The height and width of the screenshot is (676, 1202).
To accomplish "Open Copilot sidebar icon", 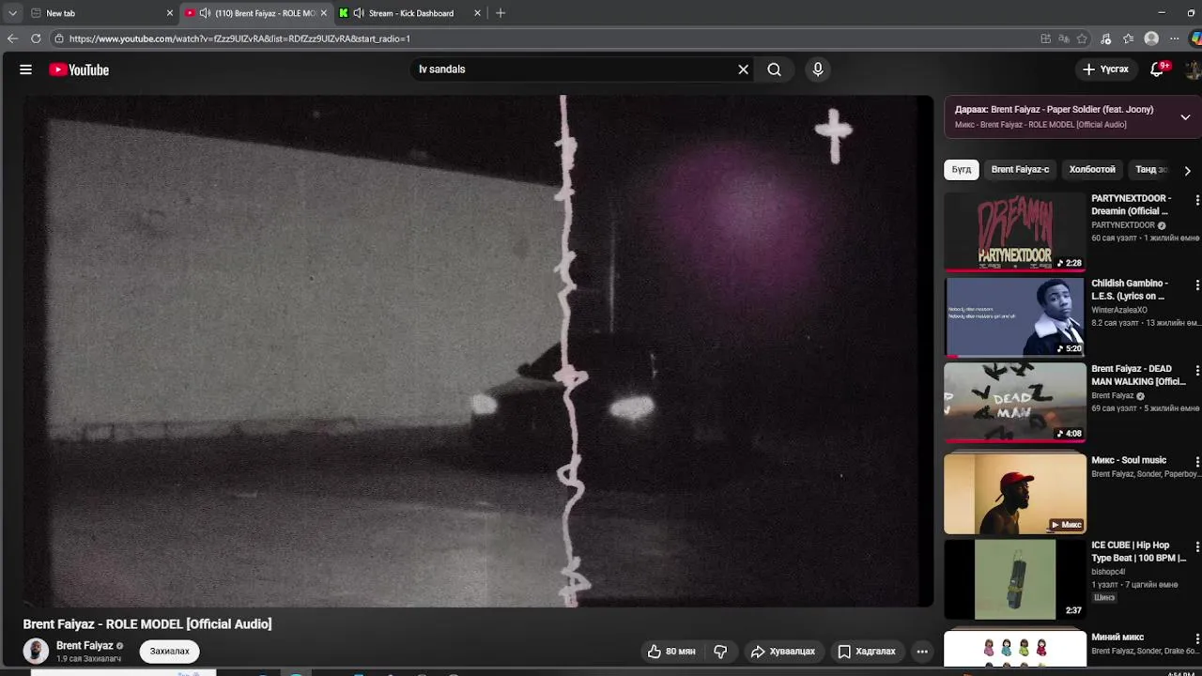I will pos(1195,38).
